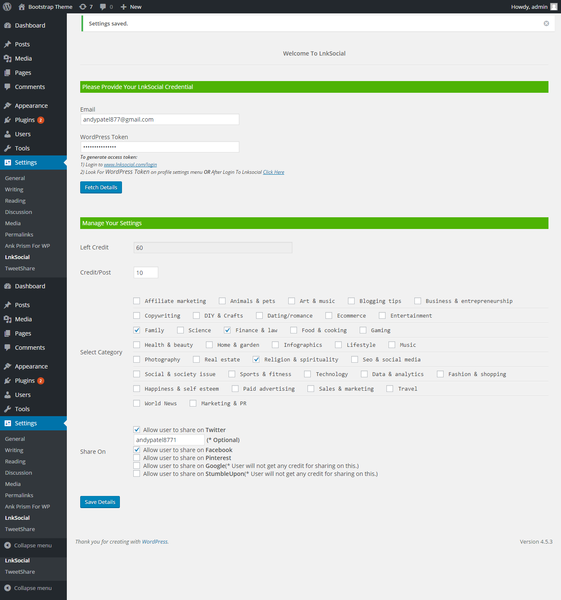Click the Appearance brush icon in the upper sidebar menu
Screen dimensions: 561x600
[8, 106]
